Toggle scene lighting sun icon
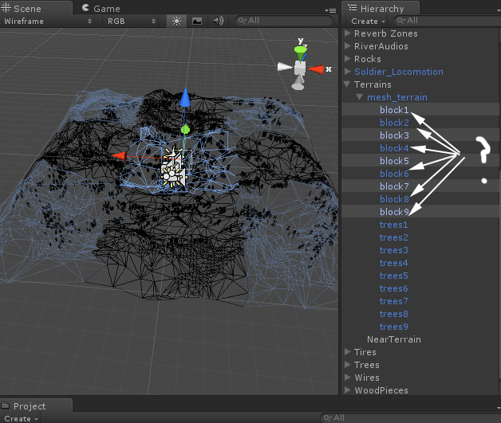The height and width of the screenshot is (423, 501). [176, 21]
